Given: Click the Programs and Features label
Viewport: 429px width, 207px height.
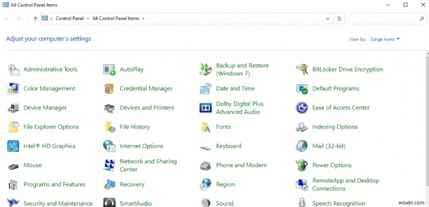Looking at the screenshot, I should click(55, 185).
